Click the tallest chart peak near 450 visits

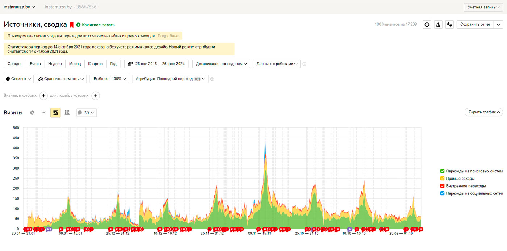[265, 139]
